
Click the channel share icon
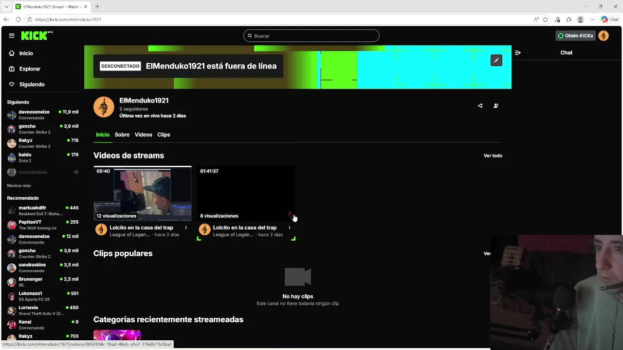pos(480,105)
